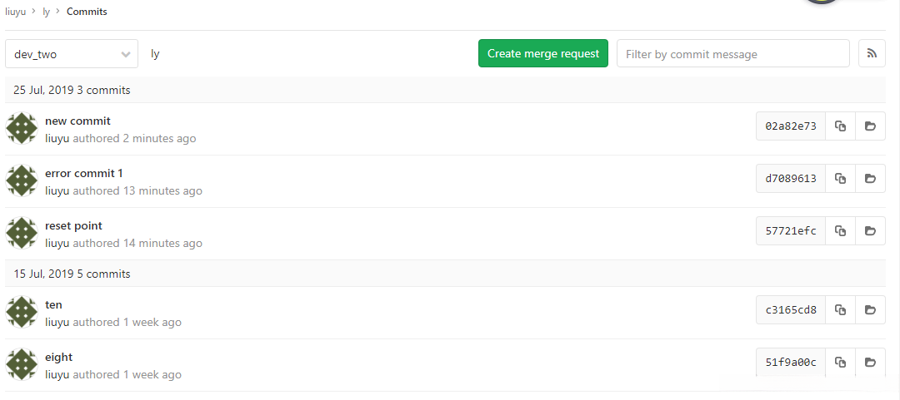
Task: Open commit hash 51f9a00c
Action: [790, 363]
